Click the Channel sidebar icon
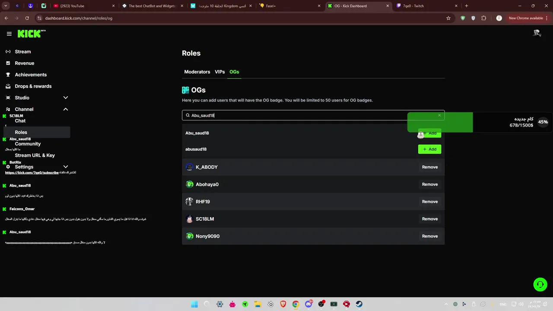 (8, 109)
